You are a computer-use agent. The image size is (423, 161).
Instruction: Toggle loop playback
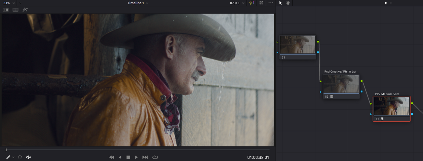click(155, 157)
